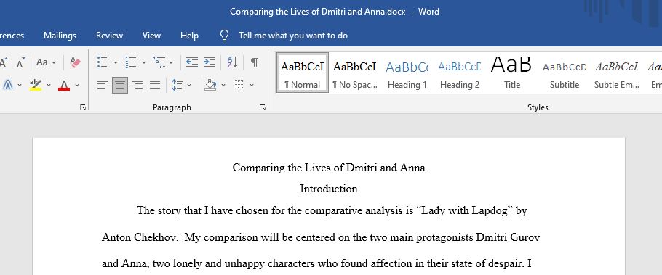Expand the bullets library dropdown arrow
The width and height of the screenshot is (662, 275).
115,62
